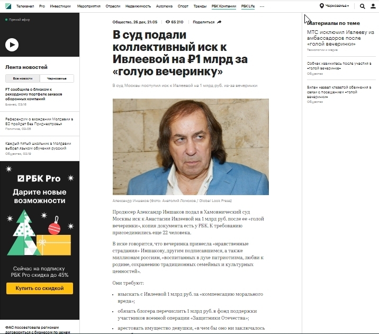The height and width of the screenshot is (334, 379).
Task: Open the user profile icon
Action: click(373, 6)
